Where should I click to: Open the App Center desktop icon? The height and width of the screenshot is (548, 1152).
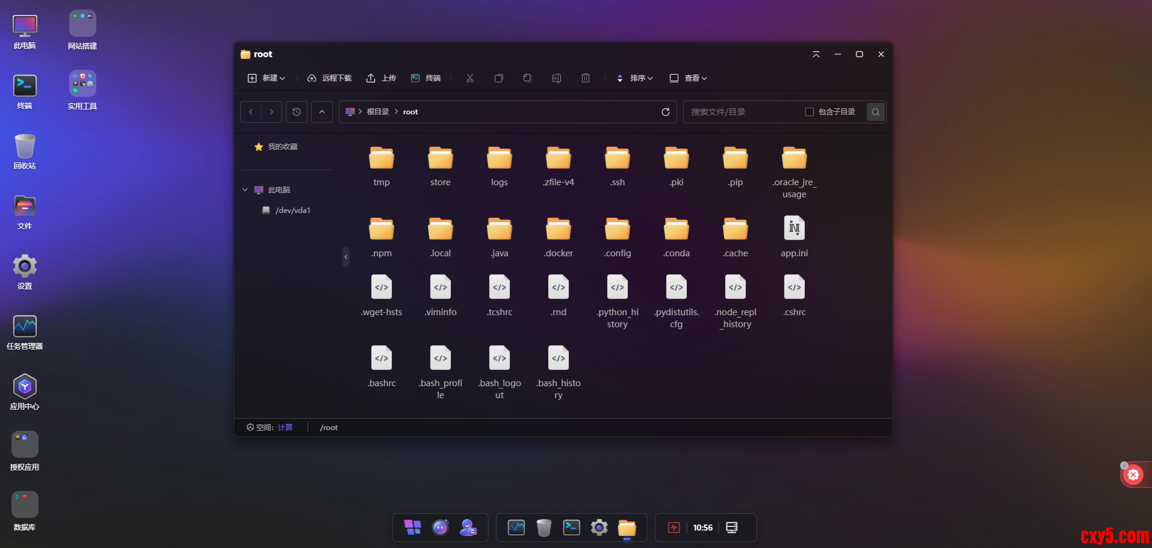click(25, 387)
